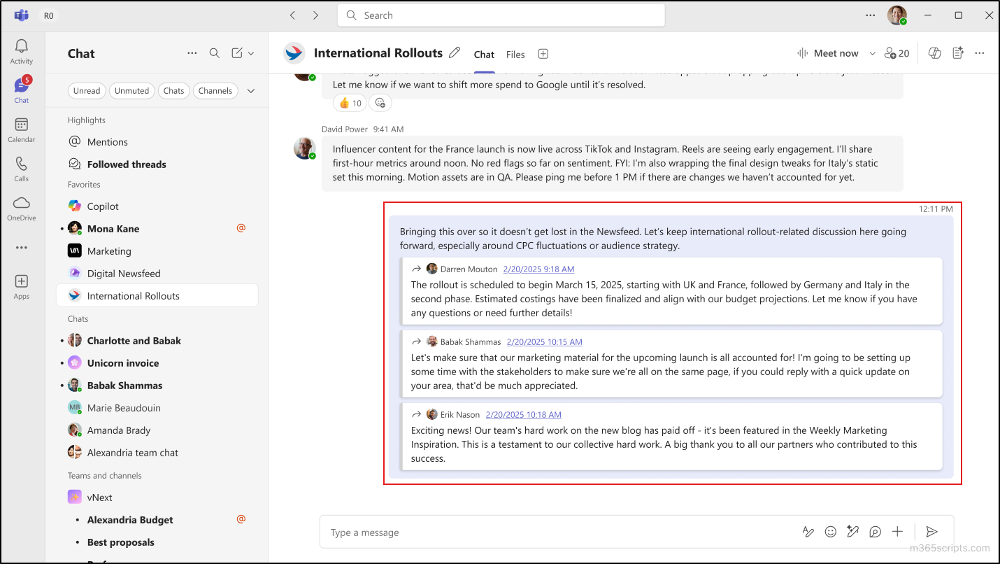
Task: Expand the Meet now dropdown chevron
Action: 871,52
